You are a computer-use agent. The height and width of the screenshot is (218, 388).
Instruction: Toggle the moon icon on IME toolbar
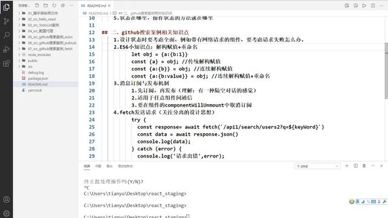(363, 202)
